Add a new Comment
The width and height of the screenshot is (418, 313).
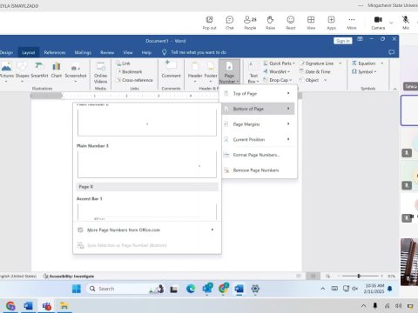point(171,70)
